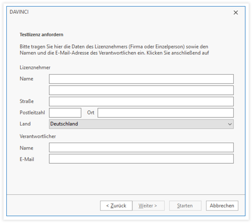
Task: Click the Starten button
Action: (185, 205)
